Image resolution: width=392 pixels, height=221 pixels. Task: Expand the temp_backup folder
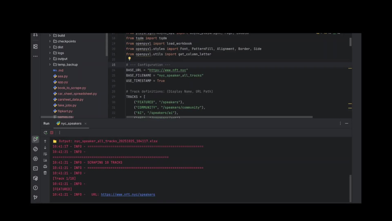(50, 65)
